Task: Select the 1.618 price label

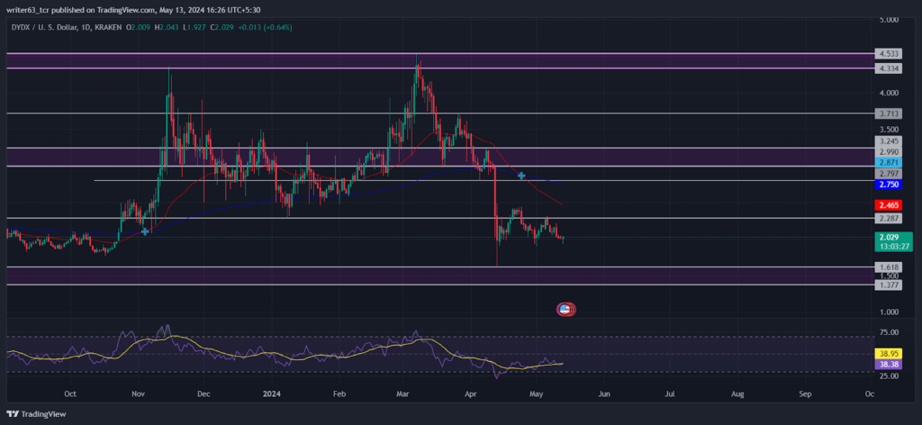Action: 887,267
